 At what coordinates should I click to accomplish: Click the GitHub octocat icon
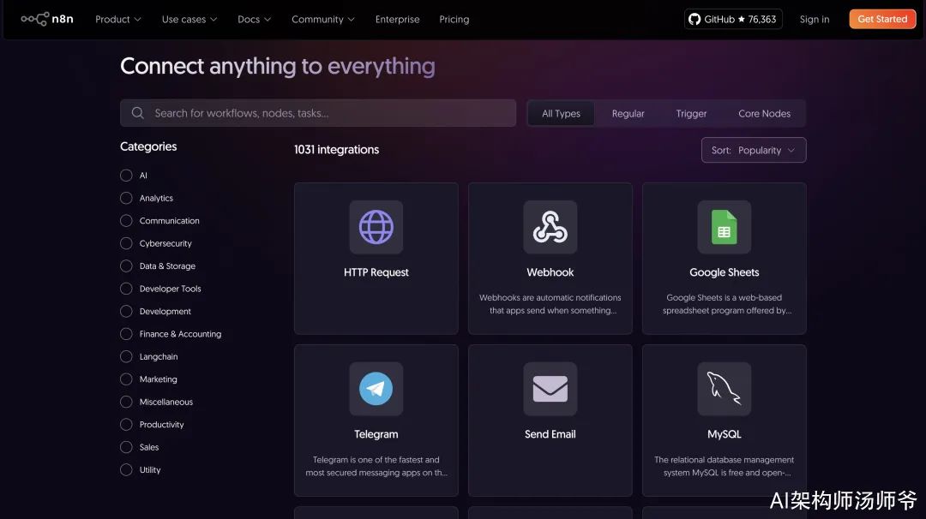[694, 19]
